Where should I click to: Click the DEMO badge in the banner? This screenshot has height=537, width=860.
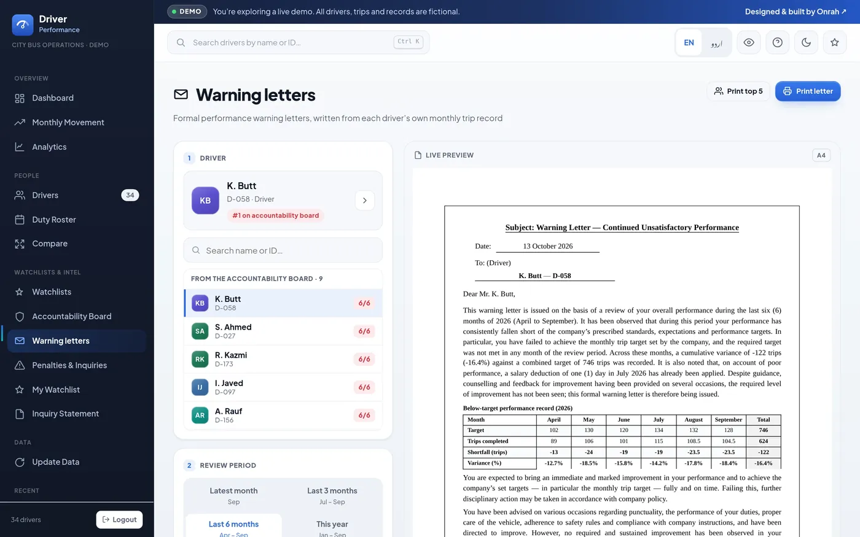[x=187, y=12]
